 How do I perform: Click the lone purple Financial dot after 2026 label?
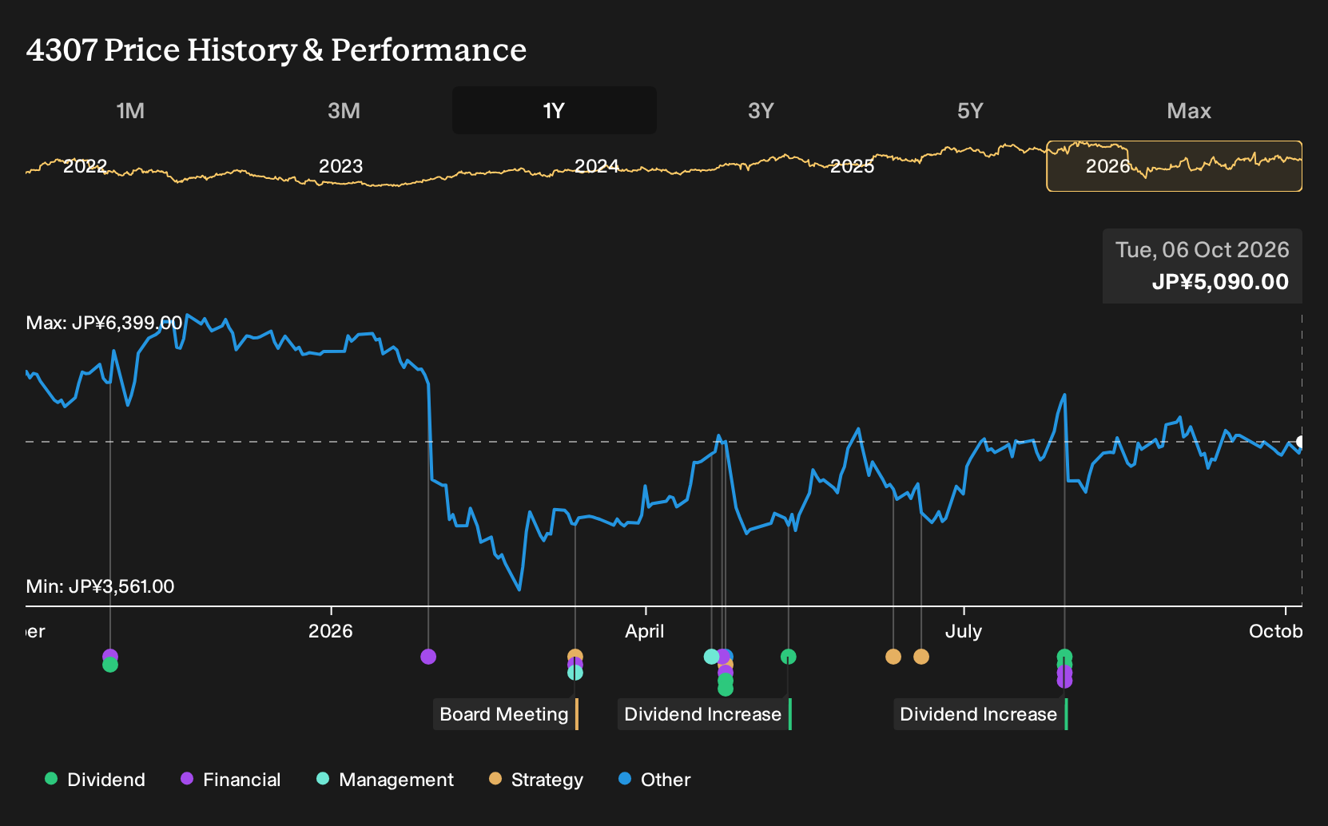(428, 657)
